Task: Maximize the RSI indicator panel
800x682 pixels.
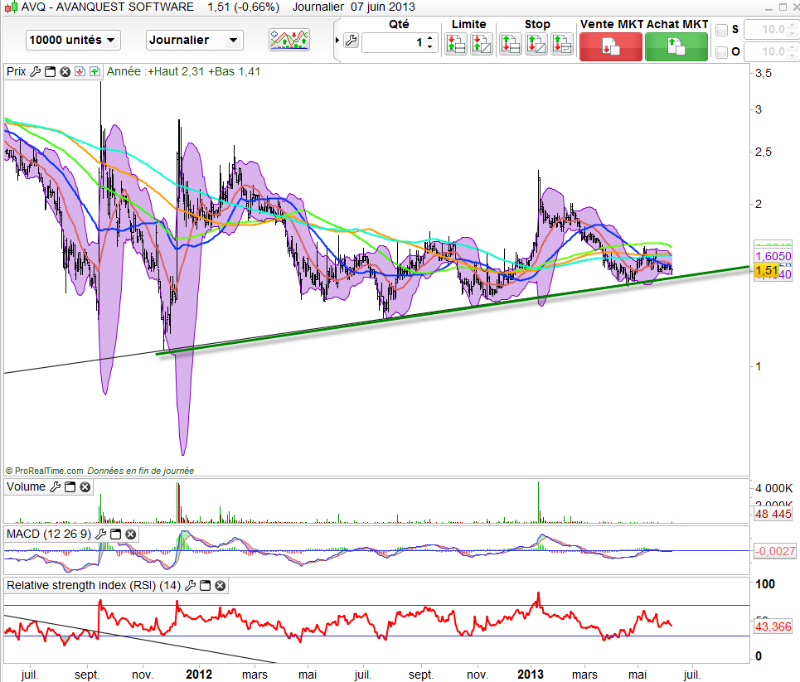Action: pyautogui.click(x=206, y=586)
